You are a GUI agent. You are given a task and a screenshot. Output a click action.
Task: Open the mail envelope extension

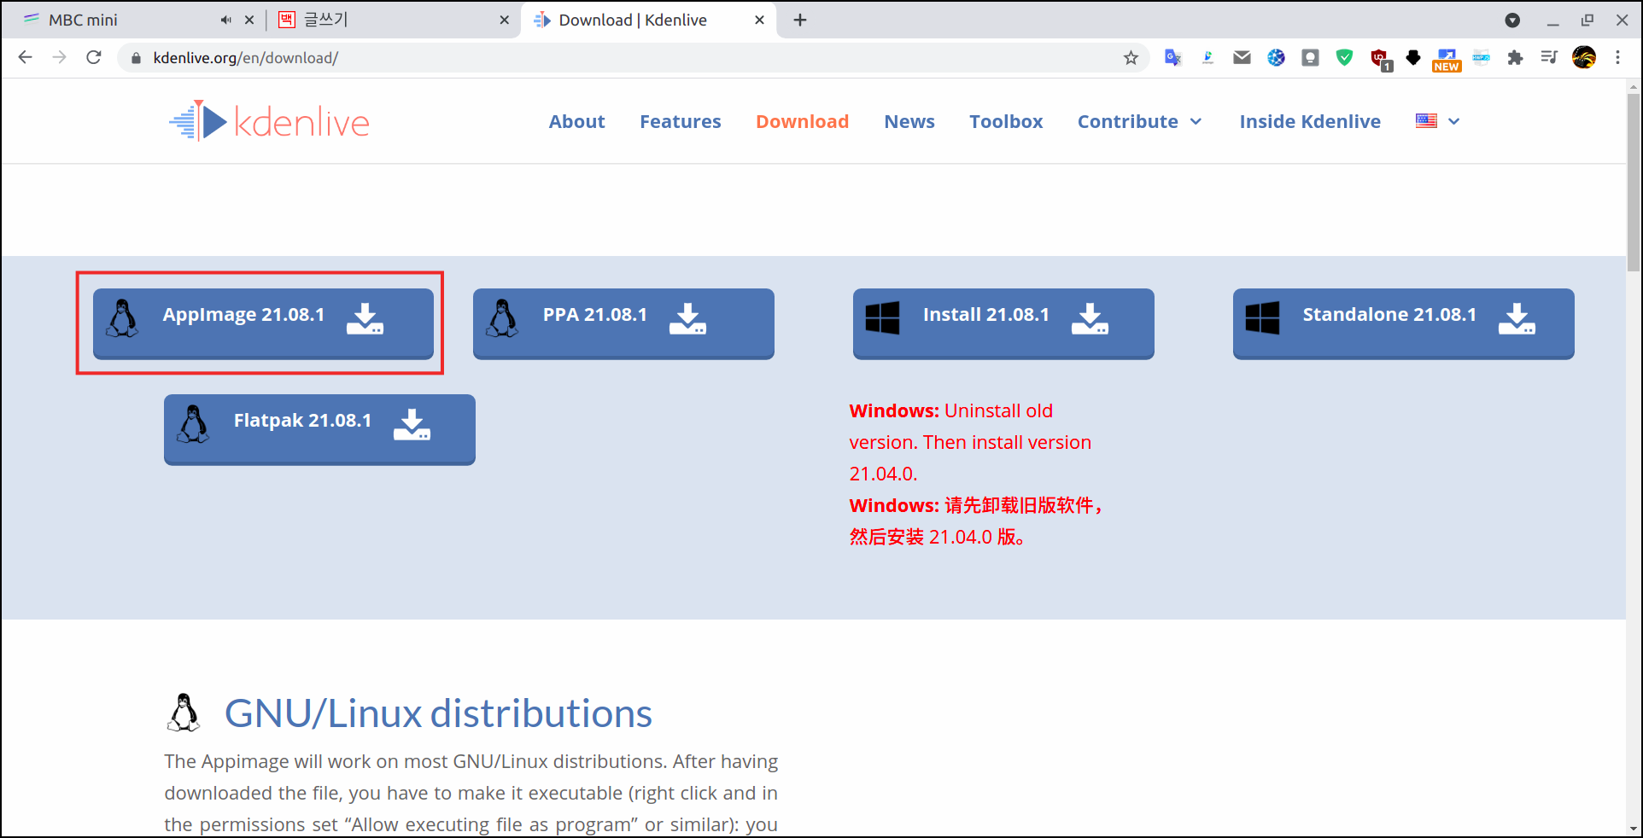[1242, 57]
